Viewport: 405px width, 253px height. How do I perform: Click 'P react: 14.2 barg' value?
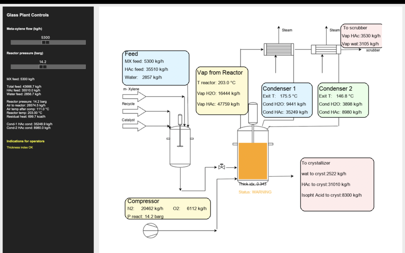point(145,216)
